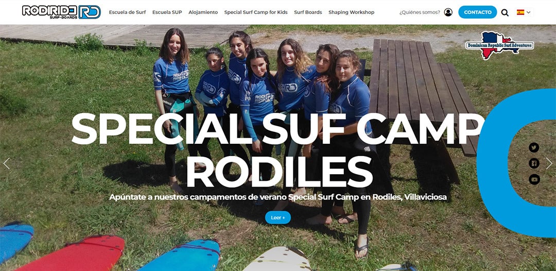Open the Facebook social icon

click(x=534, y=163)
